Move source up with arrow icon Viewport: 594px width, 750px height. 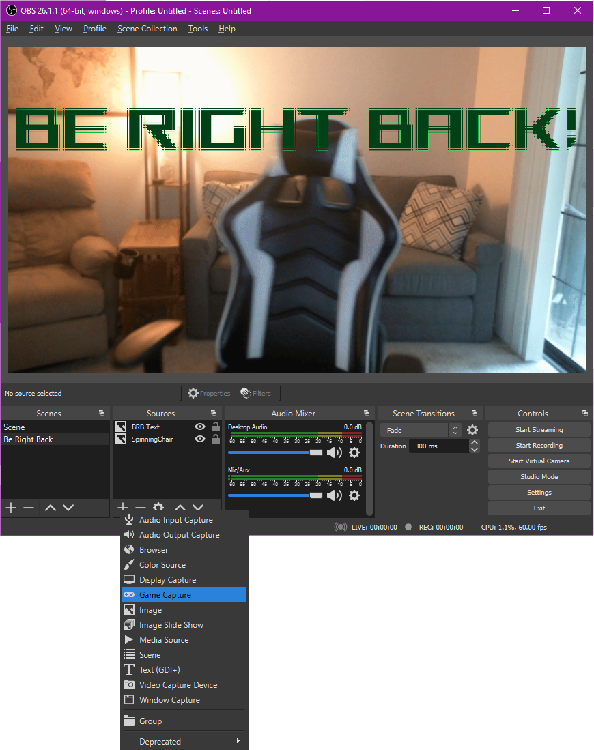(x=180, y=507)
